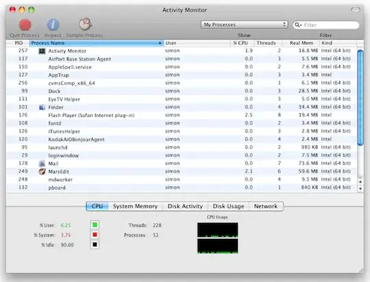The width and height of the screenshot is (370, 282).
Task: Select the AirPort Base Station Agent row
Action: coord(181,59)
